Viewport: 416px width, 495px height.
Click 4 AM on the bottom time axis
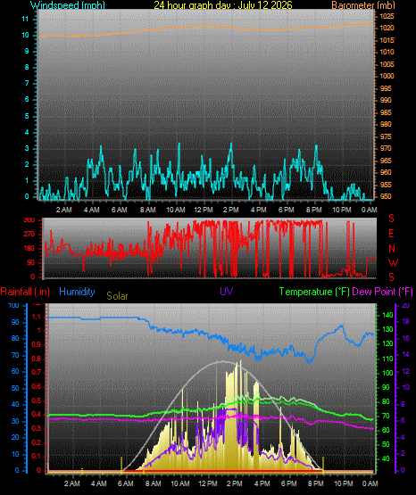pos(98,483)
